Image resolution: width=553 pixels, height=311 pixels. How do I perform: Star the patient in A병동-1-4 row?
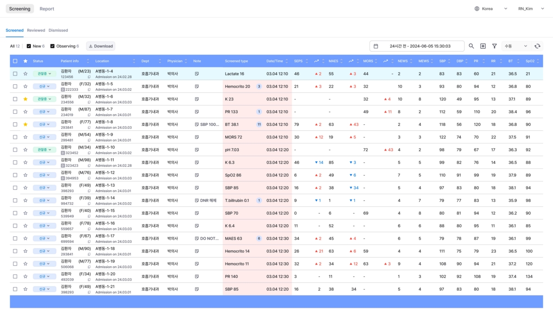tap(25, 74)
